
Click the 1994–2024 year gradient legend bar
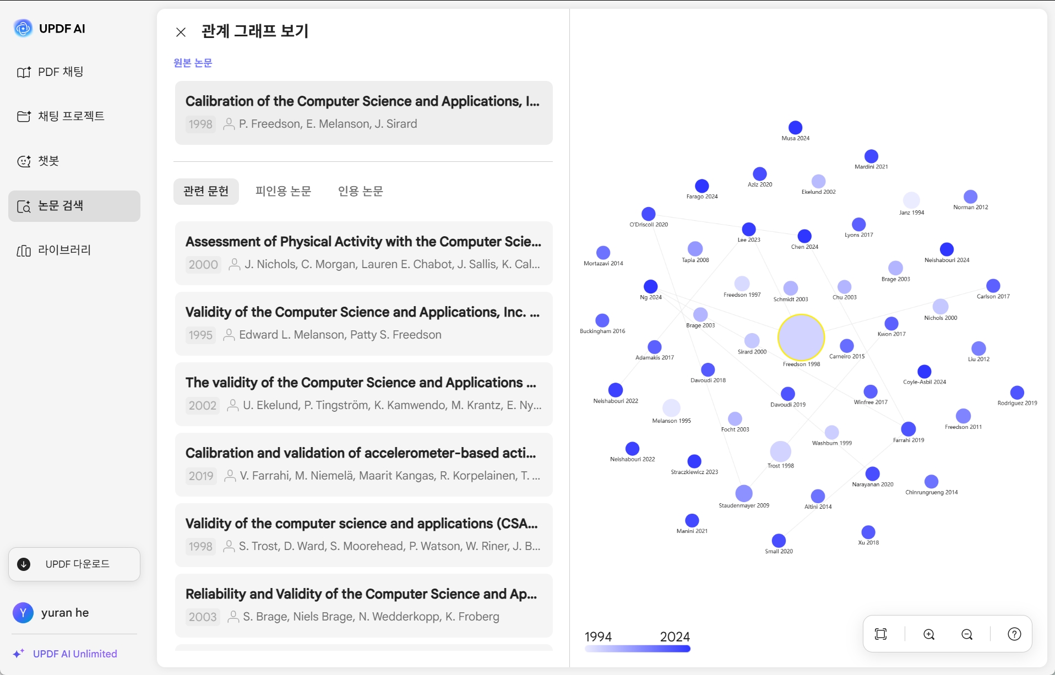638,649
